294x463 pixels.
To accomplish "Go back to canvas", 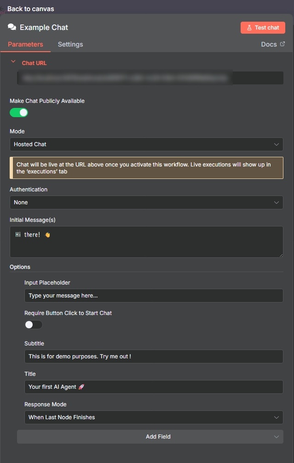I will pos(31,9).
